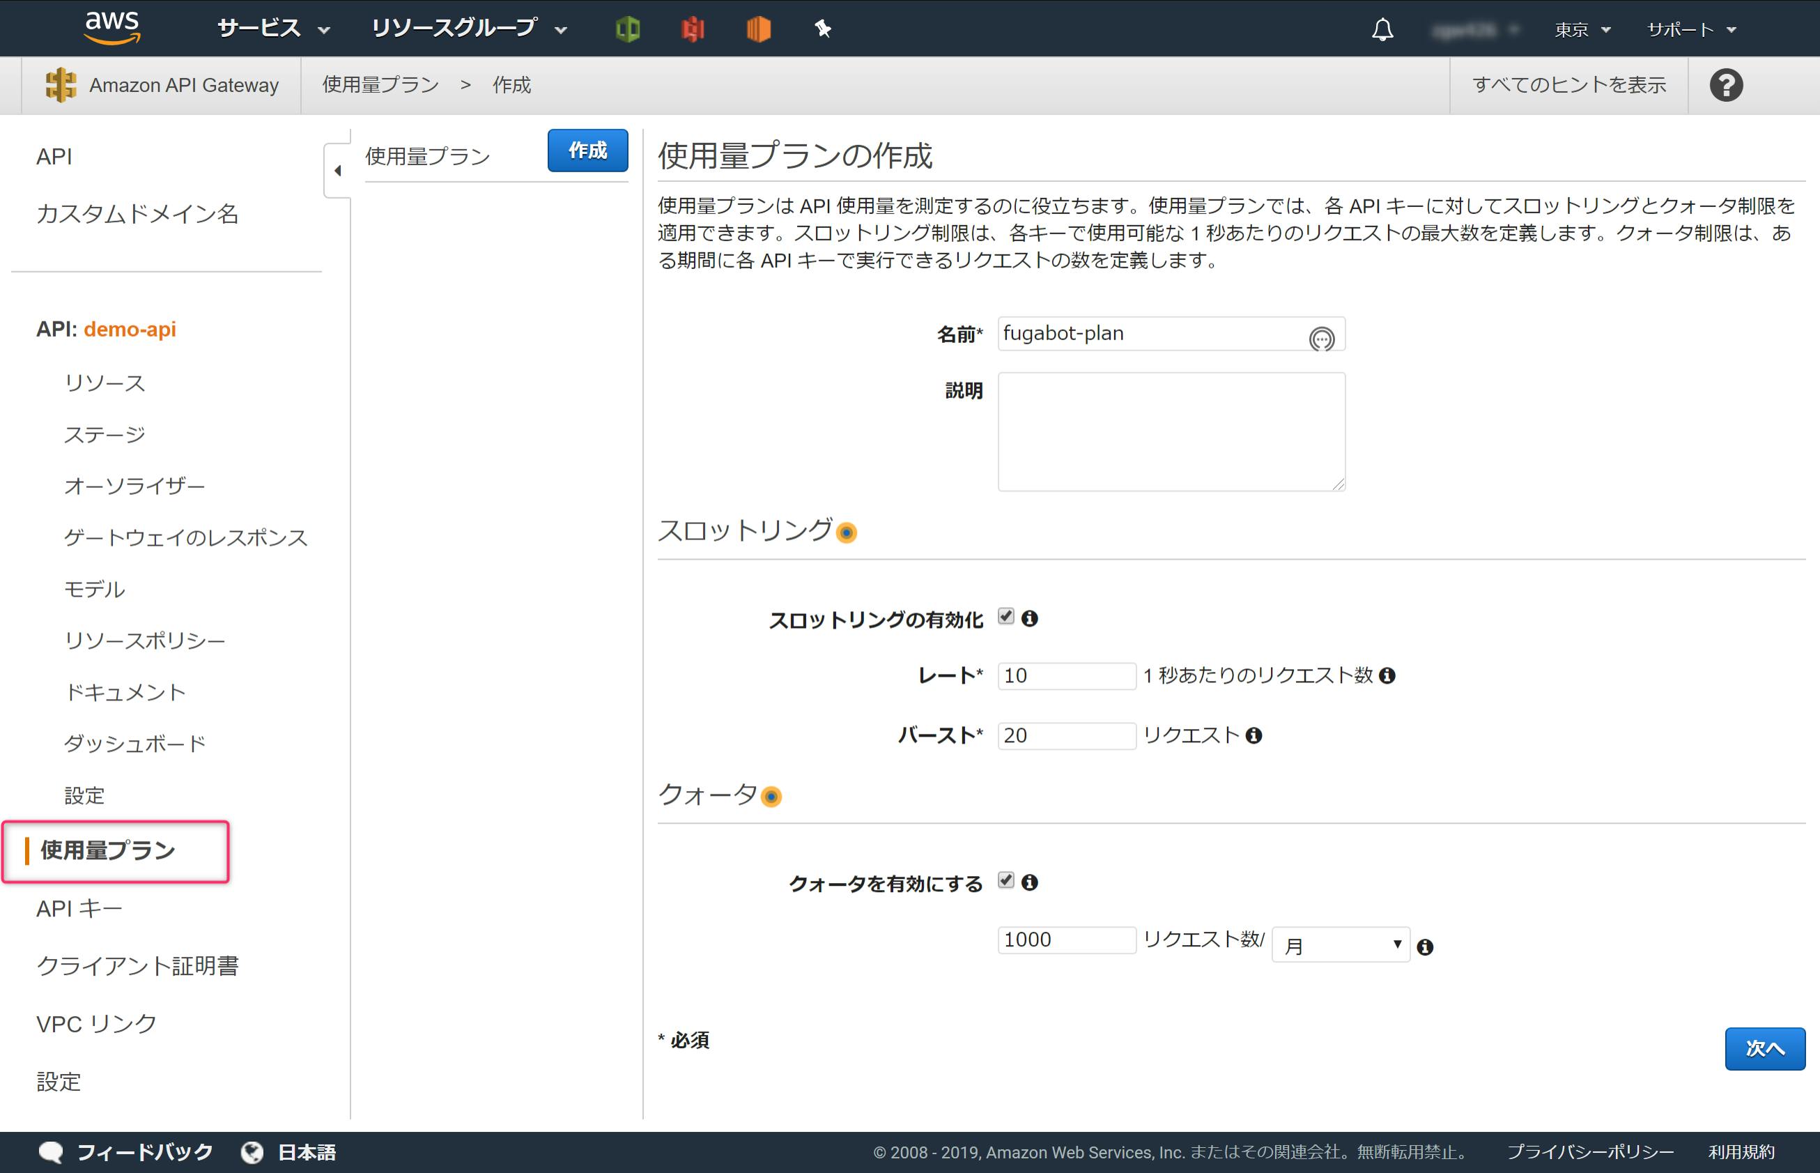Uncheck クォータを有効にする checkbox
Viewport: 1820px width, 1173px height.
click(1006, 880)
